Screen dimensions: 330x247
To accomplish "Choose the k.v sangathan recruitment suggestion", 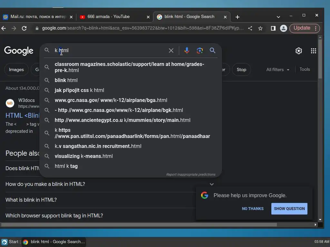I will (x=131, y=146).
